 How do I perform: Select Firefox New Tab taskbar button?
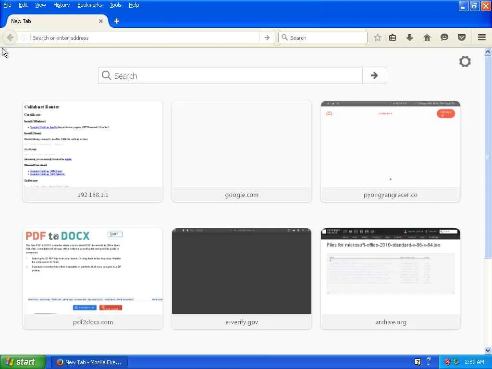[89, 362]
